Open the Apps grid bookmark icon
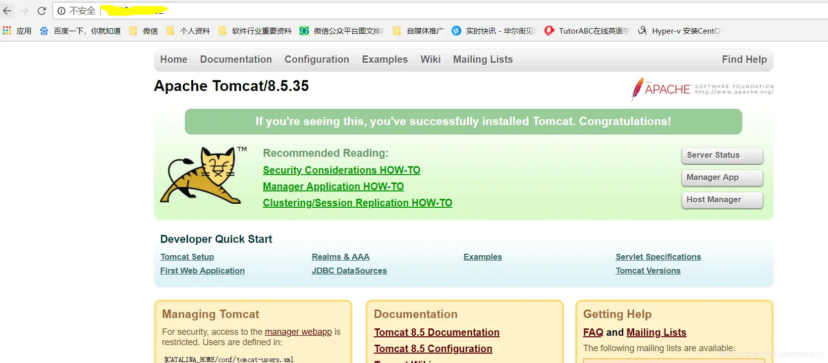828x363 pixels. click(x=7, y=31)
